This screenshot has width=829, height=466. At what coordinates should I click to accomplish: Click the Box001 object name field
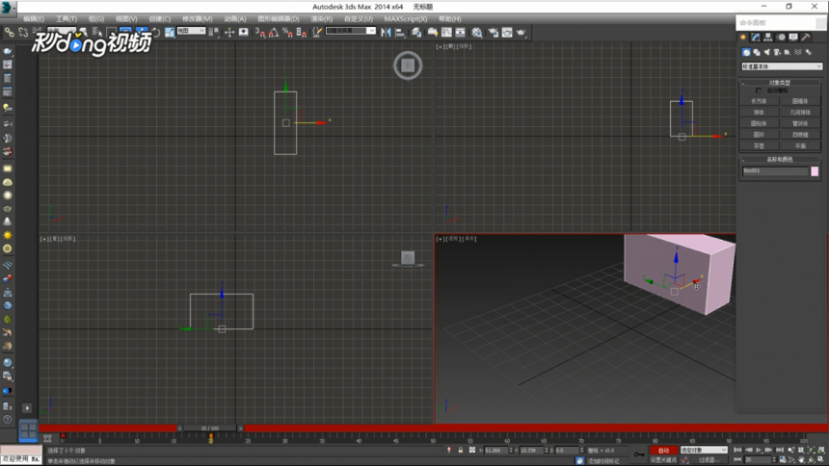[775, 170]
